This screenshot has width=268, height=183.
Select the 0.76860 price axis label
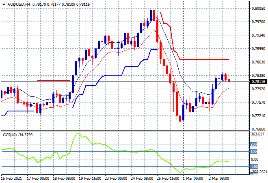(x=258, y=129)
